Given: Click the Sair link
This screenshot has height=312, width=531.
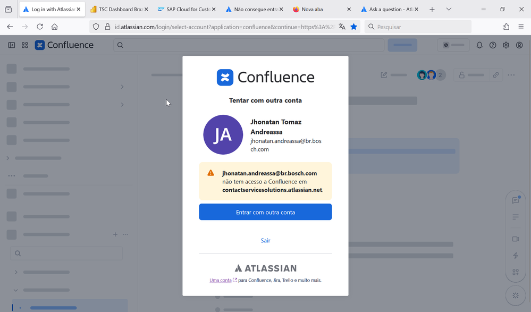Looking at the screenshot, I should point(265,241).
